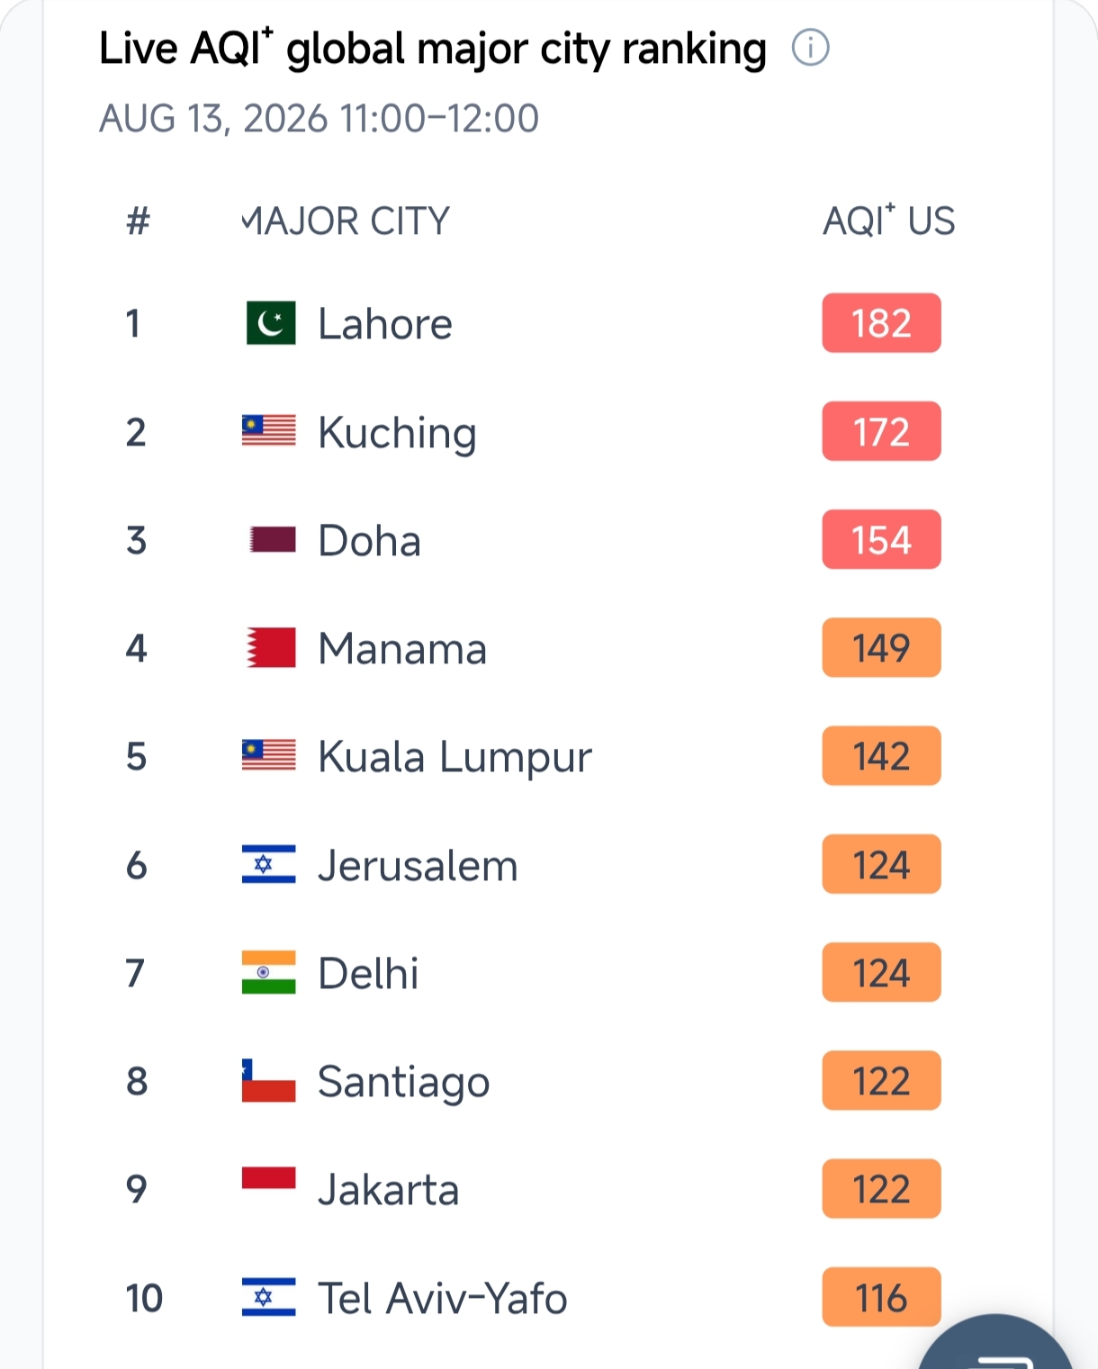This screenshot has width=1098, height=1369.
Task: Open the info icon beside ranking title
Action: point(810,48)
